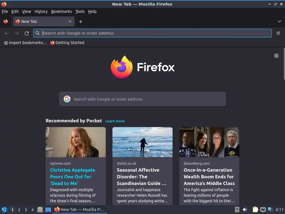This screenshot has width=285, height=214.
Task: Click the 'Once-in-a-Generation Wealth Boom' headline
Action: click(209, 176)
